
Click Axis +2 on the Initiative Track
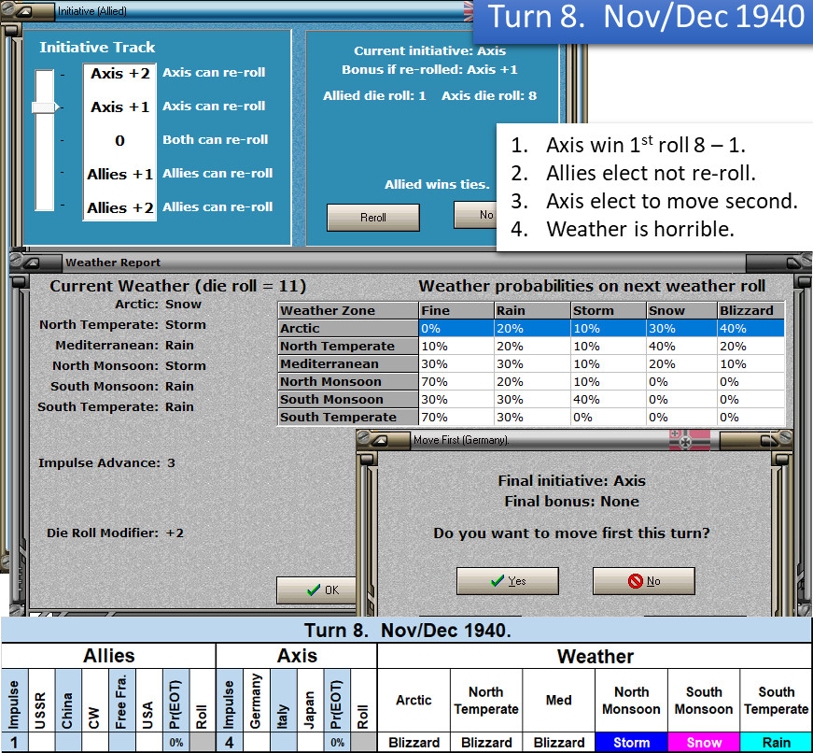pyautogui.click(x=120, y=73)
